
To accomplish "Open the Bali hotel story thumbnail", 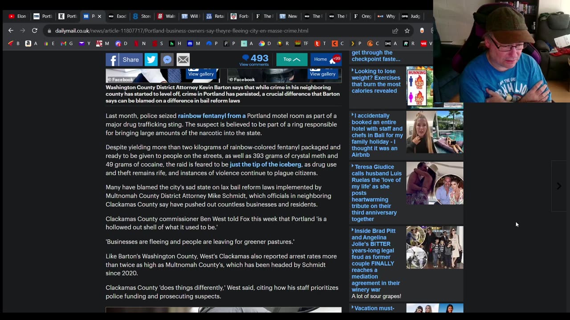I will tap(435, 132).
